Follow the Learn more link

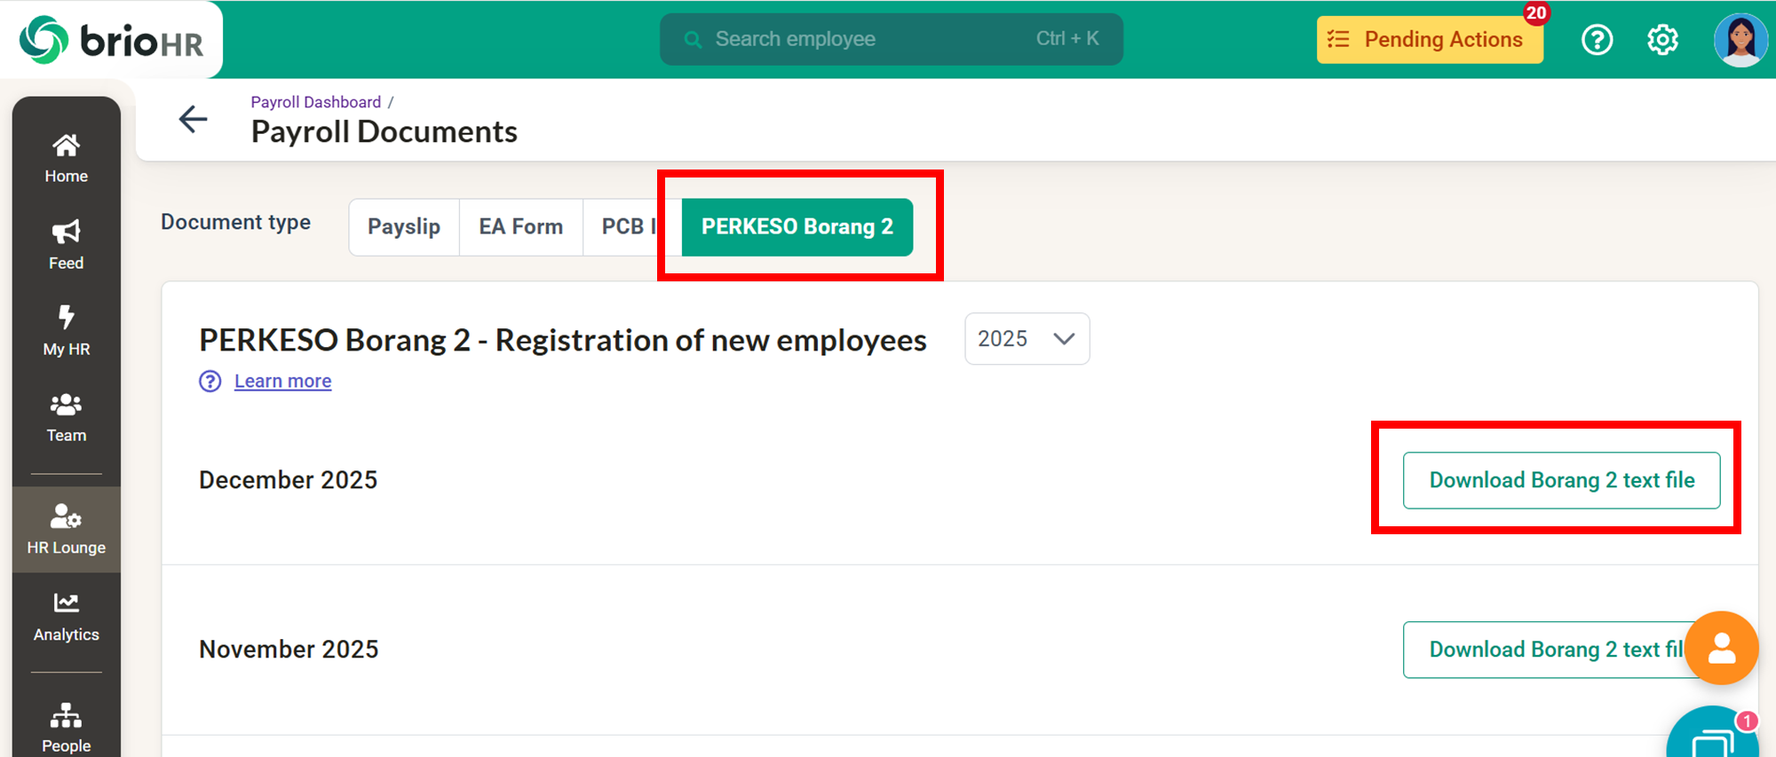(282, 382)
